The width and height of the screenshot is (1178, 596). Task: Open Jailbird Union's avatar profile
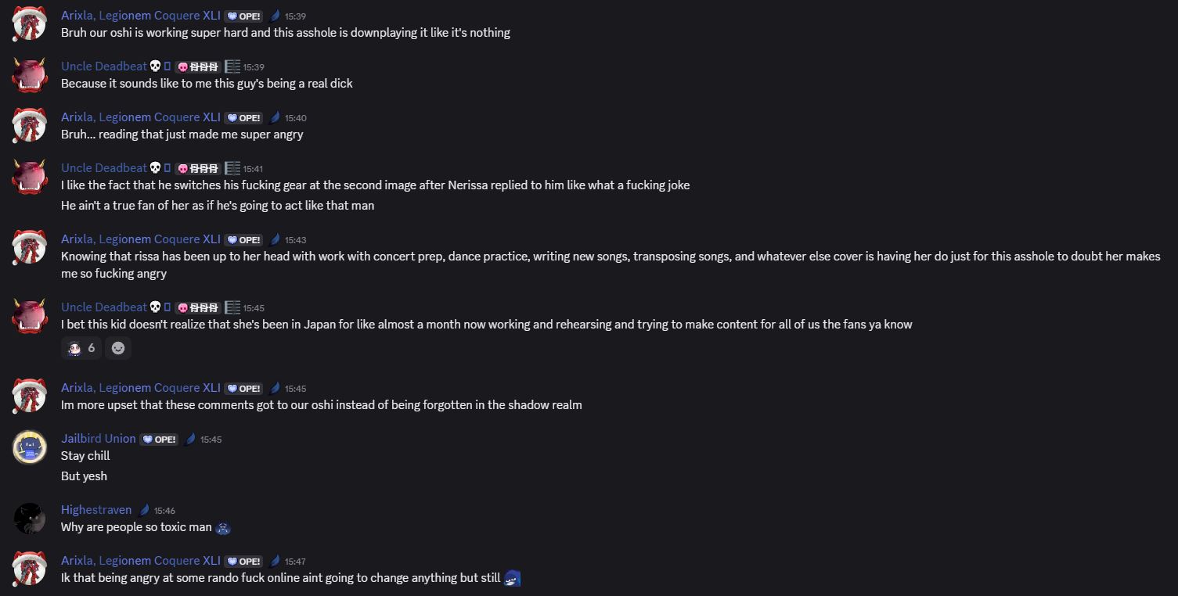tap(30, 447)
